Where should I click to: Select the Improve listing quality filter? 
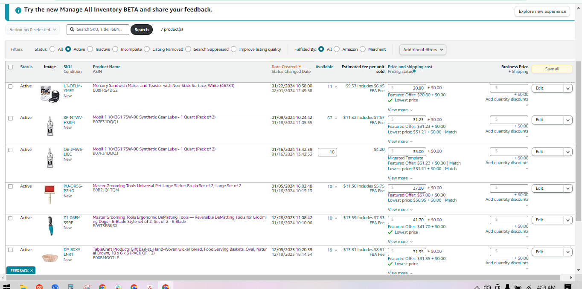pyautogui.click(x=234, y=49)
